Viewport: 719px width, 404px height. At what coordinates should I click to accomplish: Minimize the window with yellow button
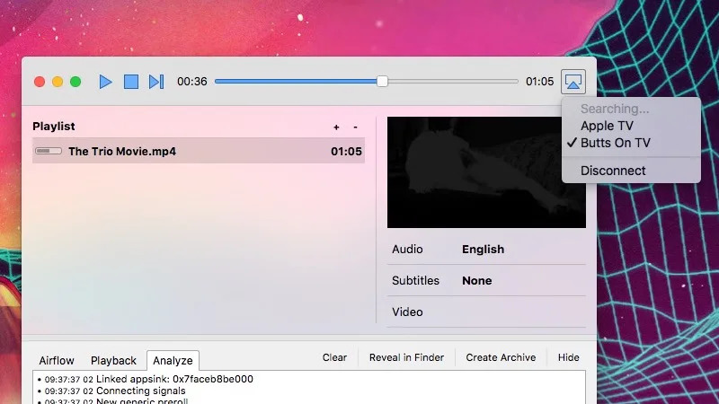(58, 82)
